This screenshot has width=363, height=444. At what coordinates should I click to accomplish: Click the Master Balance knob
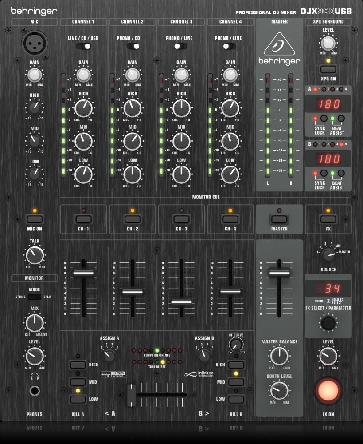coord(279,356)
